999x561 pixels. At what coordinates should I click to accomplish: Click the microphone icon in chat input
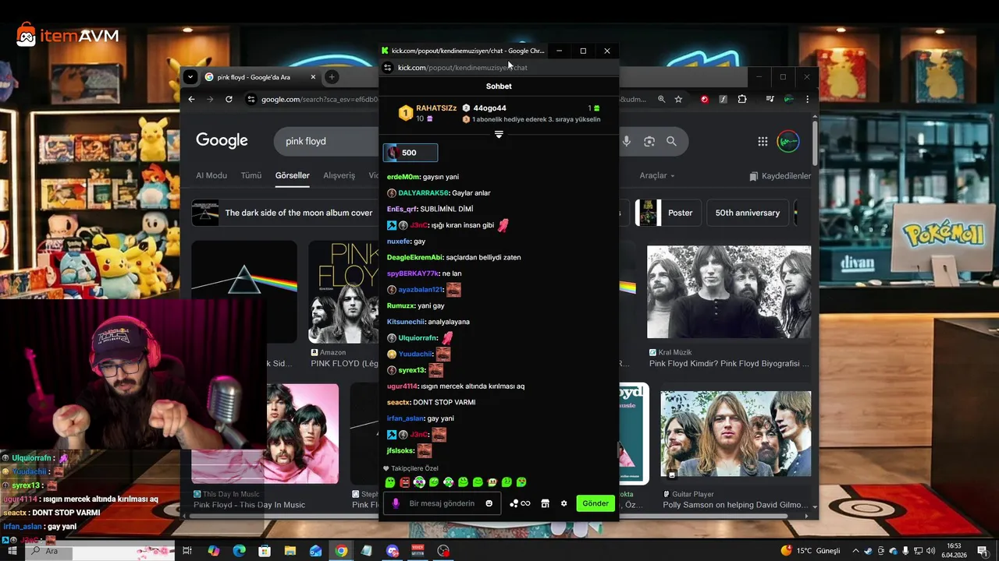pyautogui.click(x=396, y=503)
